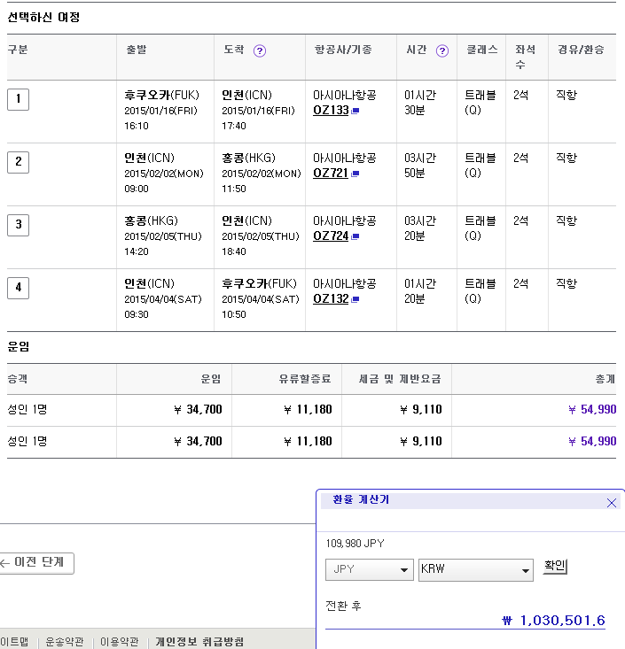Open the KRW target currency dropdown
This screenshot has height=649, width=625.
(x=475, y=569)
